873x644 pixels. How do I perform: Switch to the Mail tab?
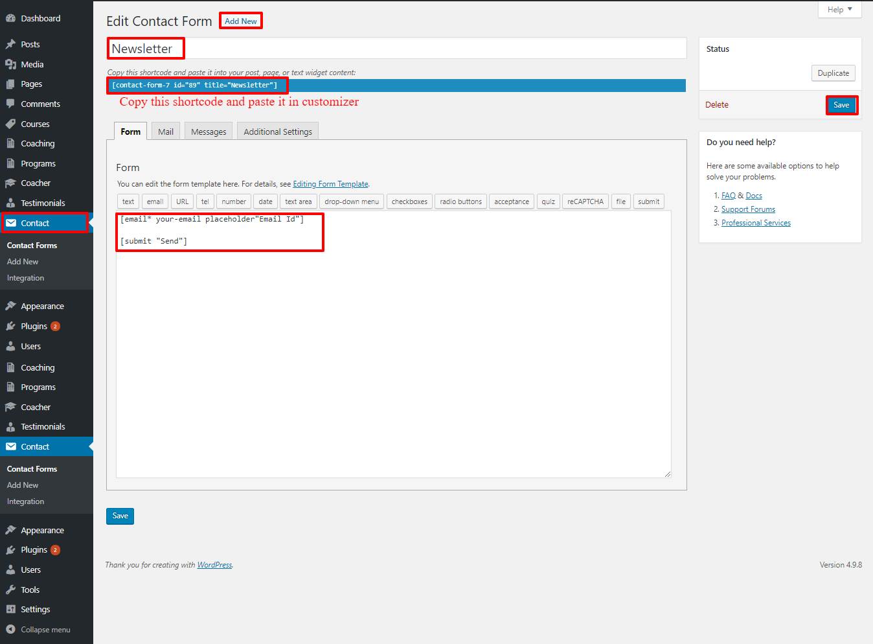coord(166,132)
